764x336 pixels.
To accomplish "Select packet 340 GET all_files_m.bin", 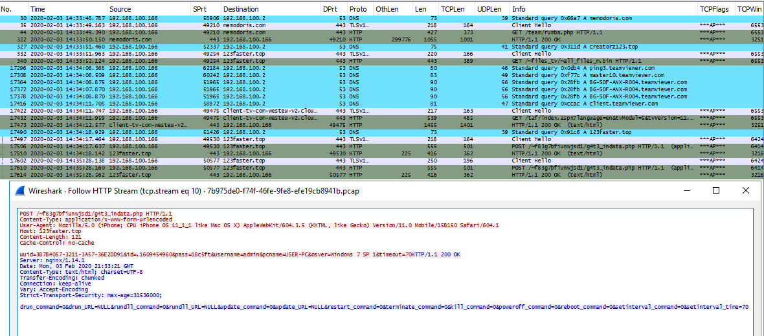I will [x=382, y=60].
